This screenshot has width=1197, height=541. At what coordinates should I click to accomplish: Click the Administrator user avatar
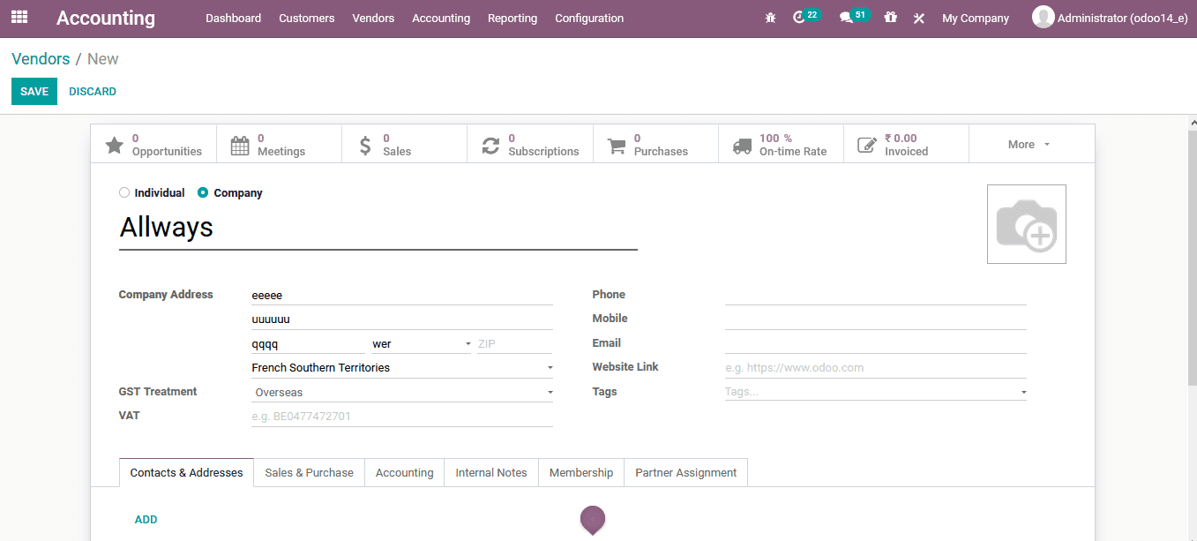1044,17
